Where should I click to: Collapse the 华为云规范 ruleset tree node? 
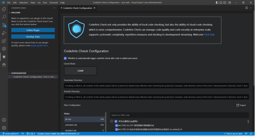112,121
